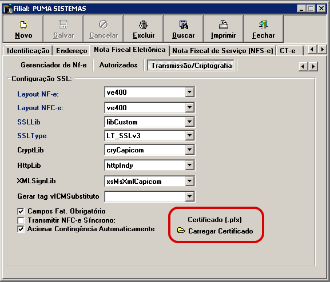
Task: Open Buscar search binoculars icon
Action: tap(184, 25)
